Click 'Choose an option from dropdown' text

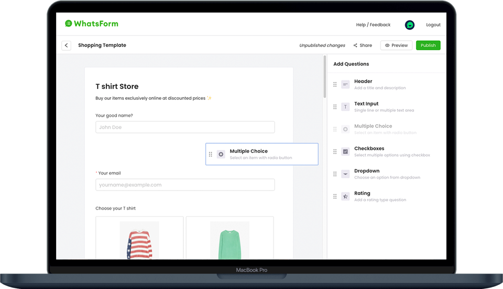pos(387,178)
